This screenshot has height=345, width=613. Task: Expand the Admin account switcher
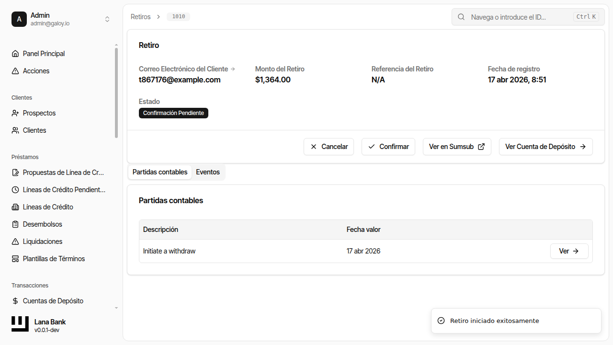(107, 19)
